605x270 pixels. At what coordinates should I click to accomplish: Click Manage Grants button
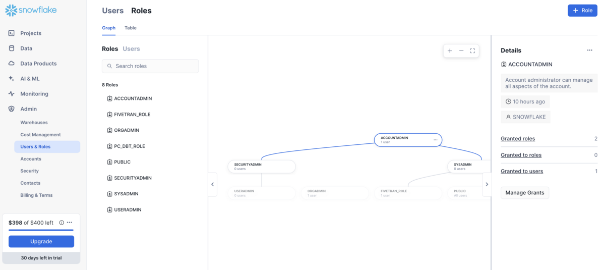(525, 193)
